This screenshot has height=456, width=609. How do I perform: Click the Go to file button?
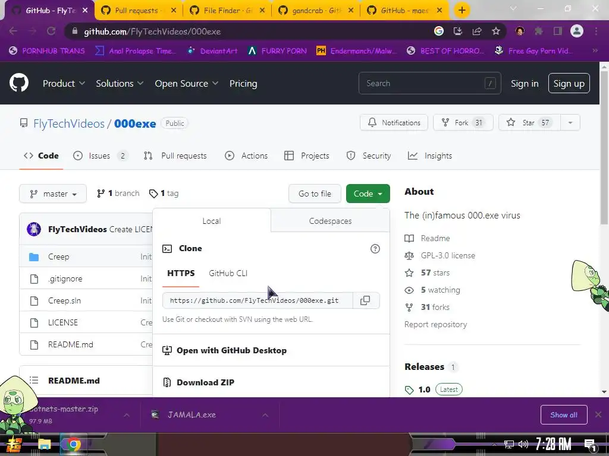[x=315, y=194]
